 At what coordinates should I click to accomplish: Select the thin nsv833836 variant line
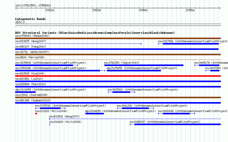pos(135,119)
